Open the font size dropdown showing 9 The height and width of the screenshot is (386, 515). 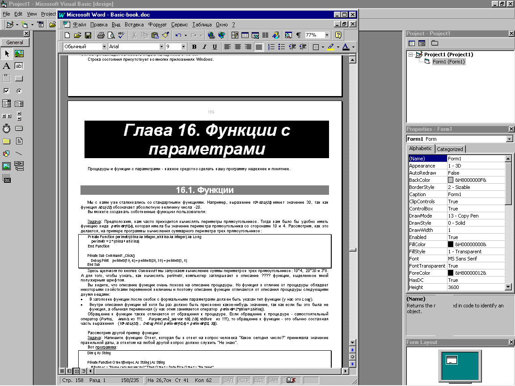tap(183, 46)
